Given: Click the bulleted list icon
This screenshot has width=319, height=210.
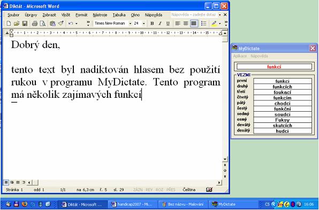Looking at the screenshot, I should point(203,24).
